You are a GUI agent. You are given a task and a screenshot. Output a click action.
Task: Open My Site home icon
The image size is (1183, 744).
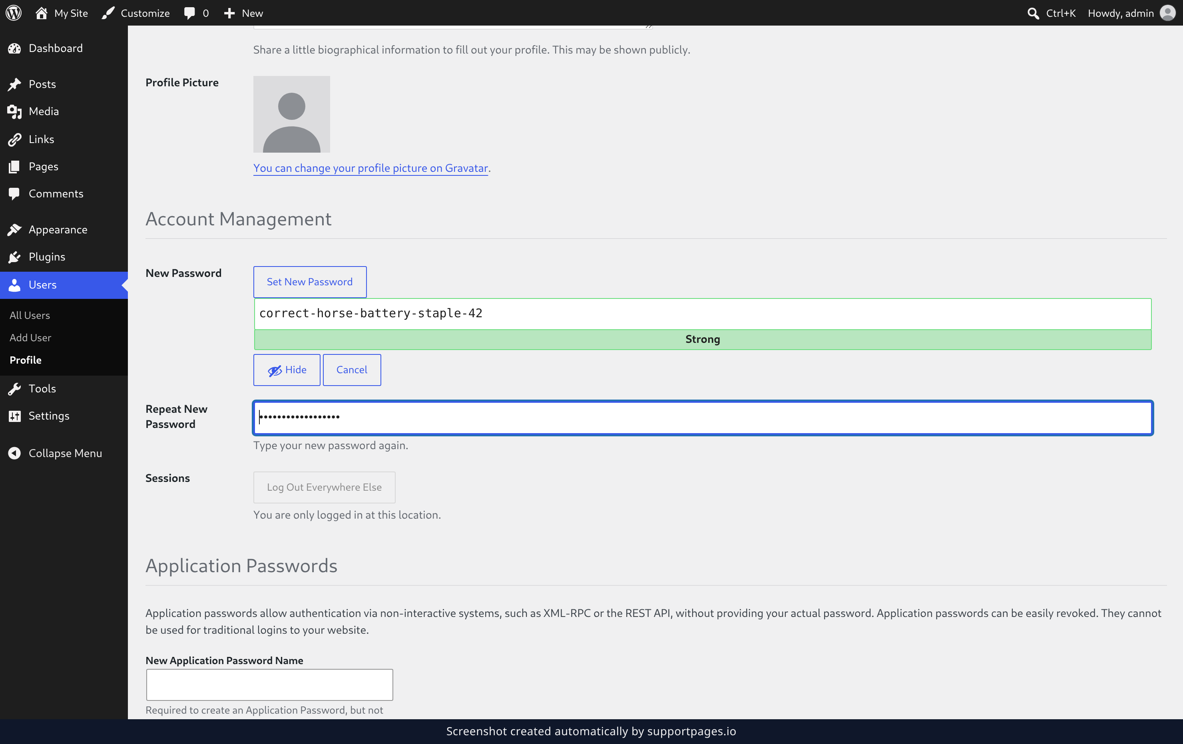pos(41,13)
